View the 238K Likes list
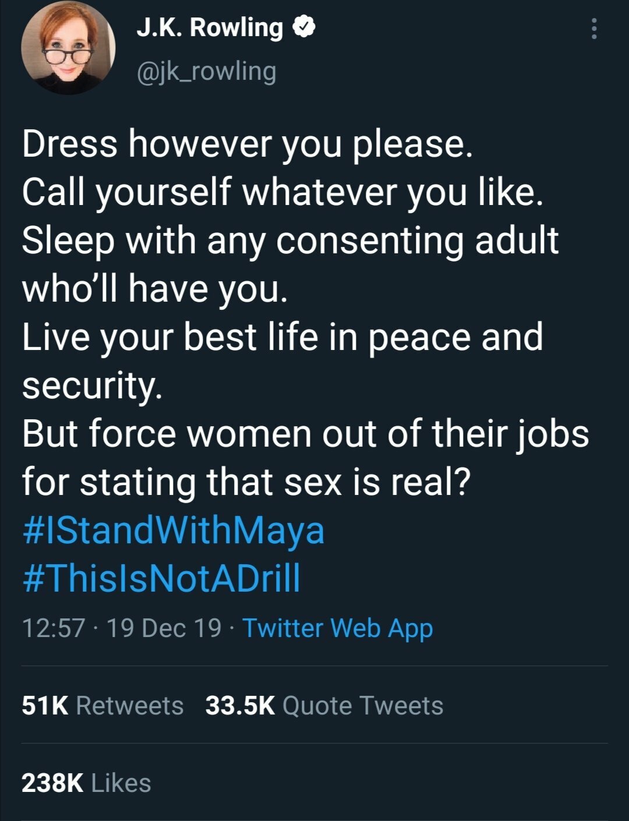Screen dimensions: 629x821 pyautogui.click(x=86, y=783)
